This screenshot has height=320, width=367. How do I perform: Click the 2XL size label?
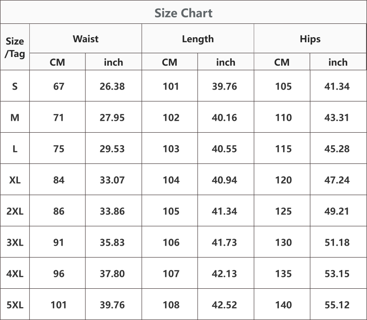15,211
